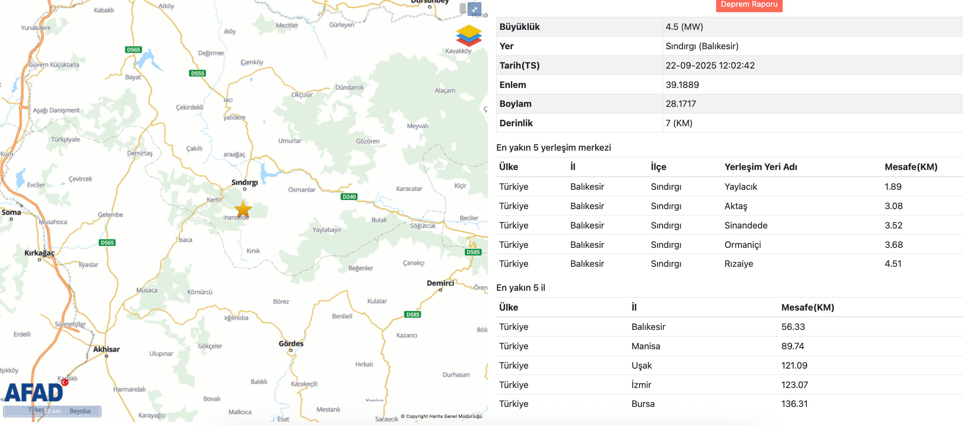Select the Yaylacık settlement row
The image size is (963, 425).
(741, 187)
